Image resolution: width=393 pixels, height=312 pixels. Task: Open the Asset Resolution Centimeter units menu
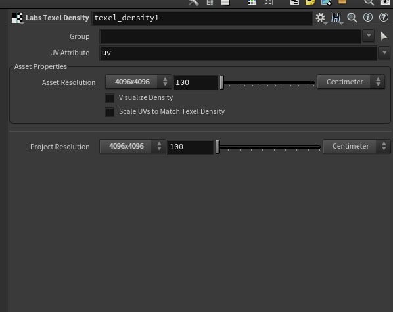[x=351, y=82]
